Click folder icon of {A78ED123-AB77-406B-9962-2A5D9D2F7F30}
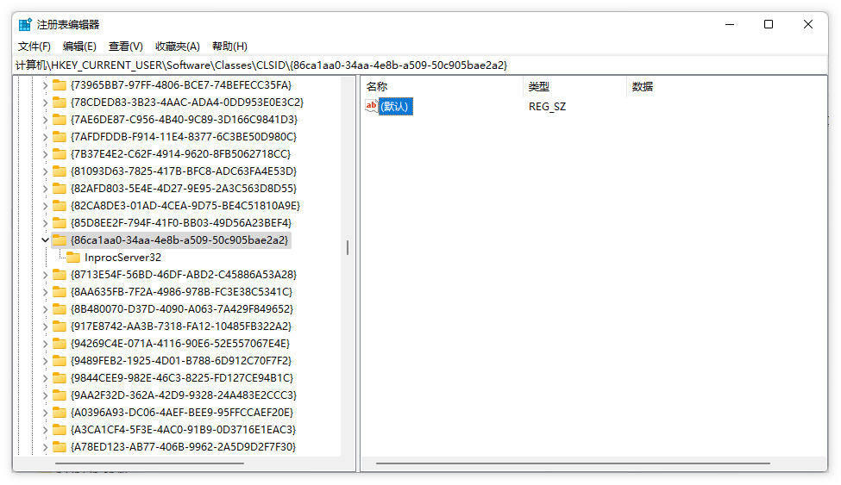 coord(59,446)
